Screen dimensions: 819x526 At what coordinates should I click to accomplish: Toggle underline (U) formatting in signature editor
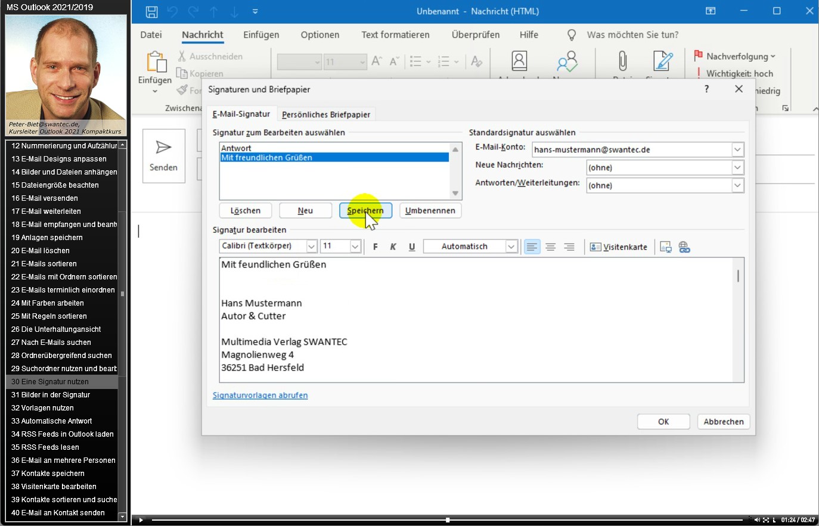click(412, 247)
